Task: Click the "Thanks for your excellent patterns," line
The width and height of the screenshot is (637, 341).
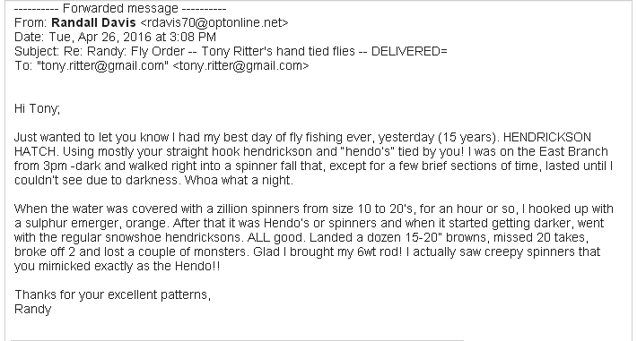Action: coord(112,294)
